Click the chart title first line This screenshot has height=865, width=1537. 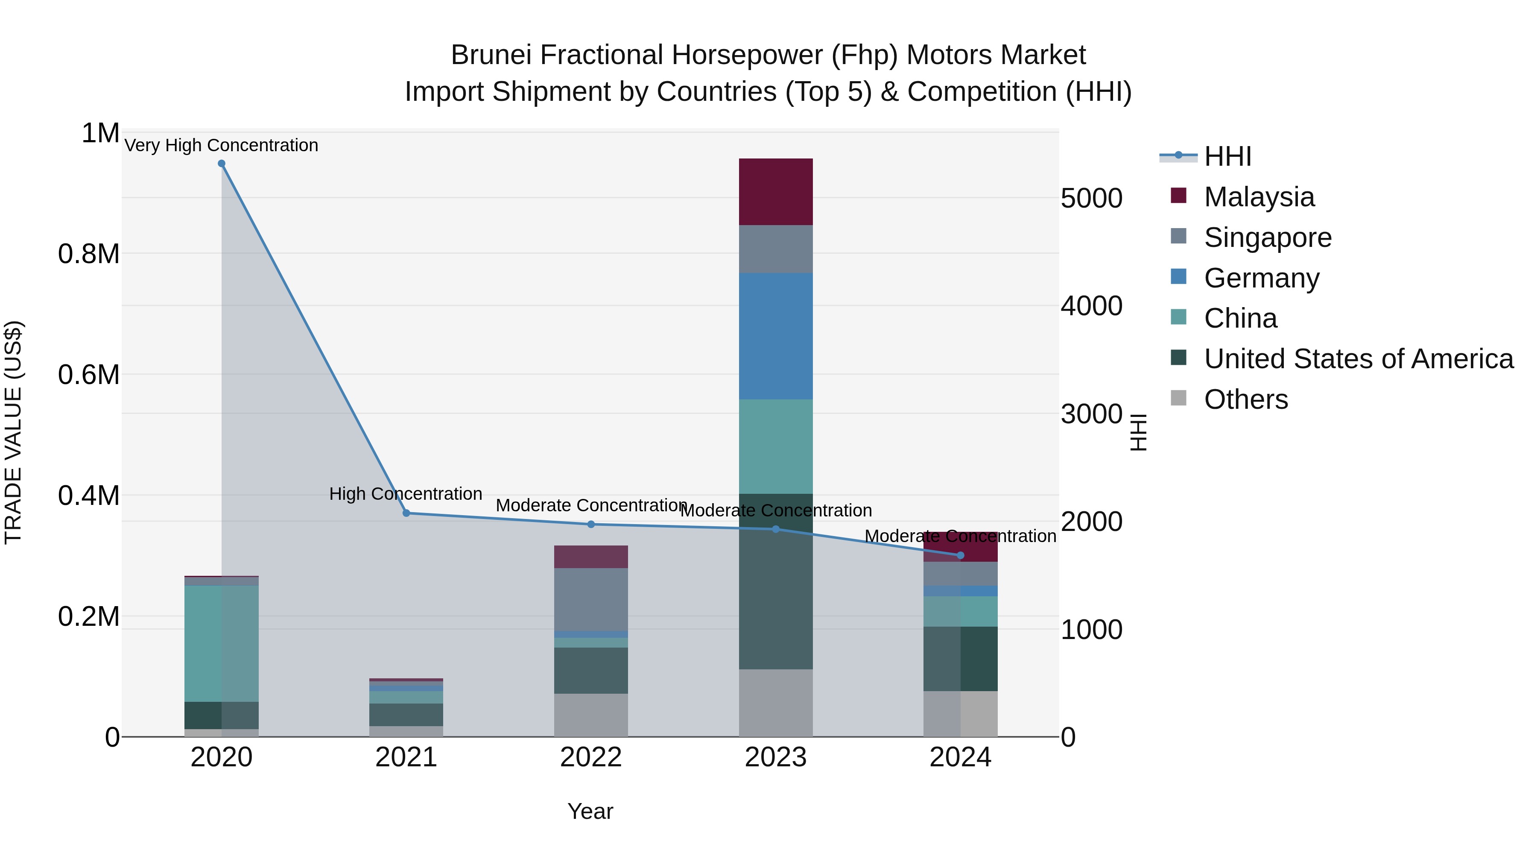click(768, 55)
